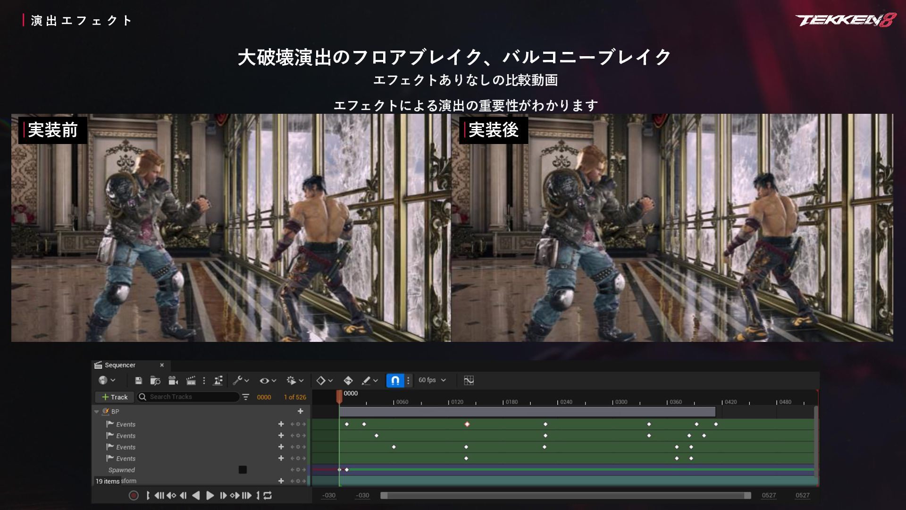
Task: Toggle the blue magnet snapping button
Action: (395, 381)
